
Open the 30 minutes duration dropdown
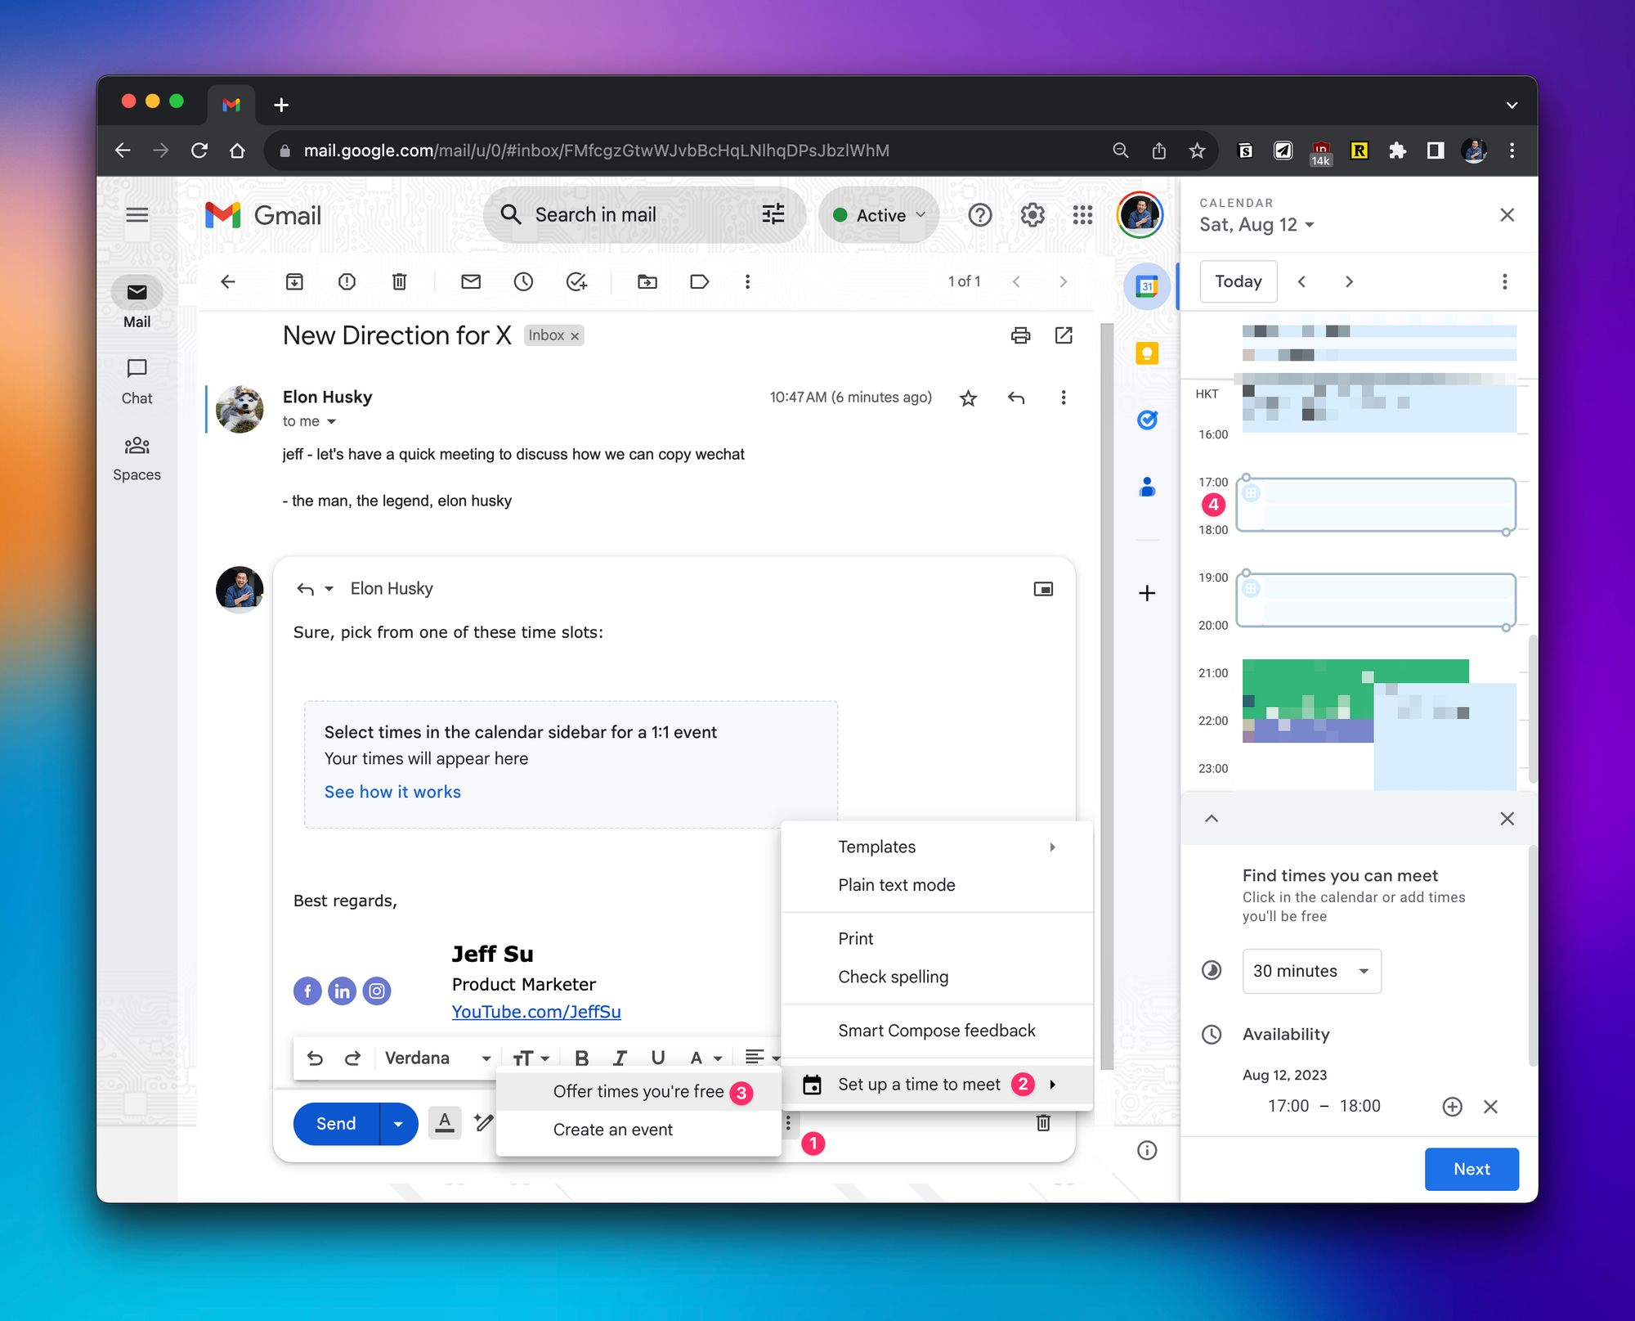tap(1311, 971)
